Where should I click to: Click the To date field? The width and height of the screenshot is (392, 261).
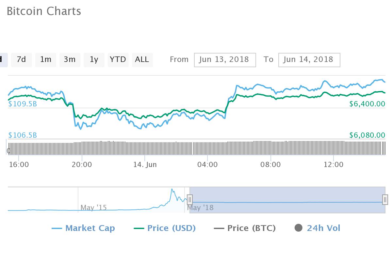tap(309, 60)
